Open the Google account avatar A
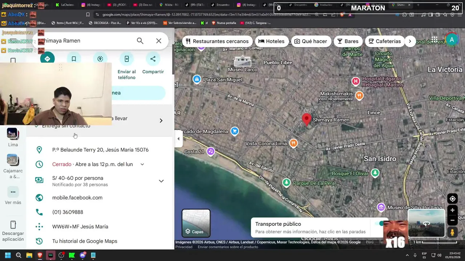Screen dimensions: 465x261 tap(452, 40)
